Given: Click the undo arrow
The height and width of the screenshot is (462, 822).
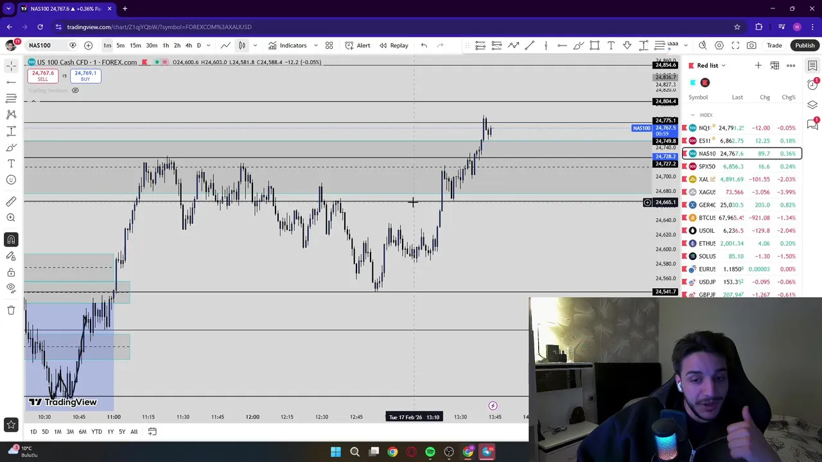Looking at the screenshot, I should (424, 46).
